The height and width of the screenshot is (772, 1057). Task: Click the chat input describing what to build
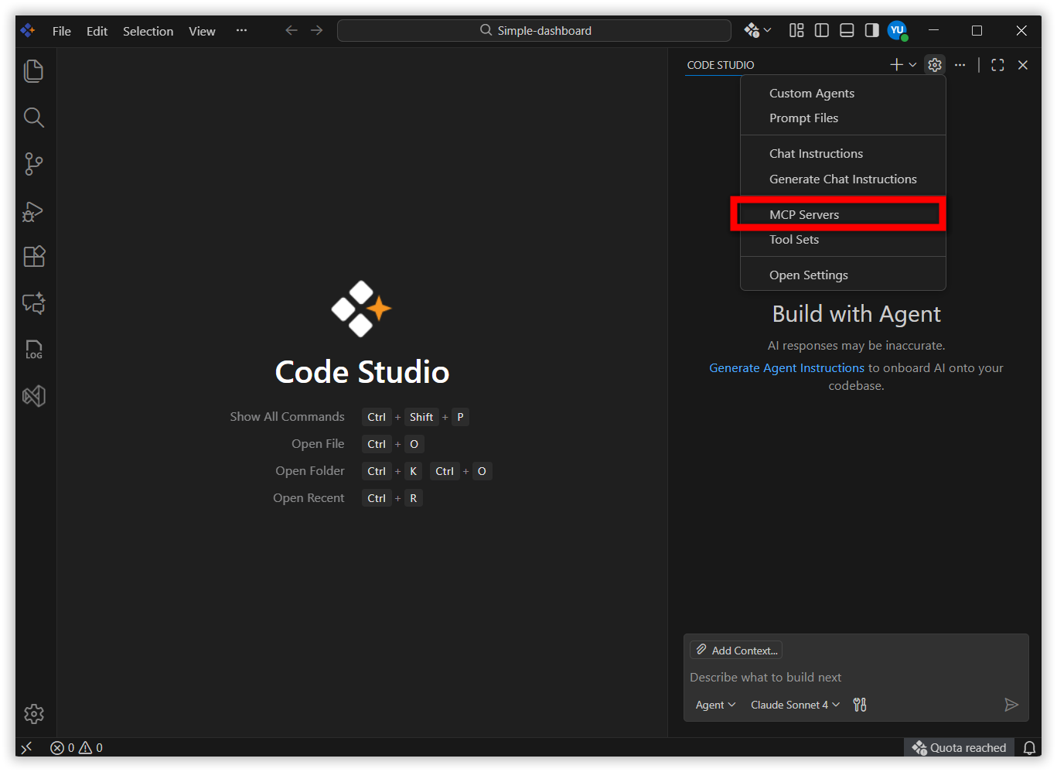pyautogui.click(x=843, y=678)
